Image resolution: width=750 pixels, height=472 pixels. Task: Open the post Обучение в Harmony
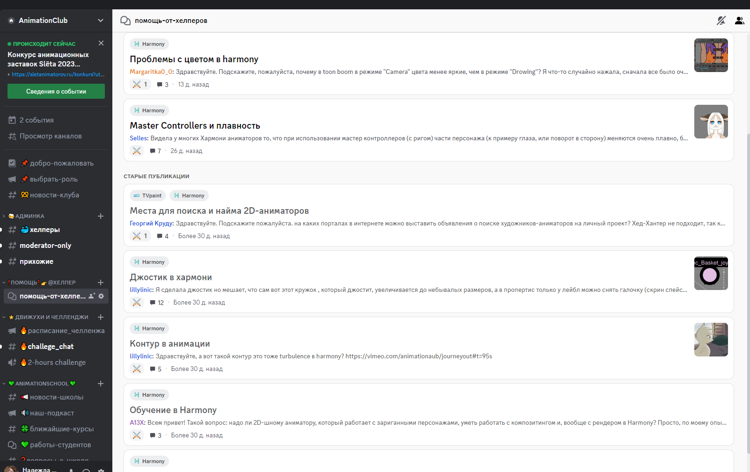(x=173, y=410)
